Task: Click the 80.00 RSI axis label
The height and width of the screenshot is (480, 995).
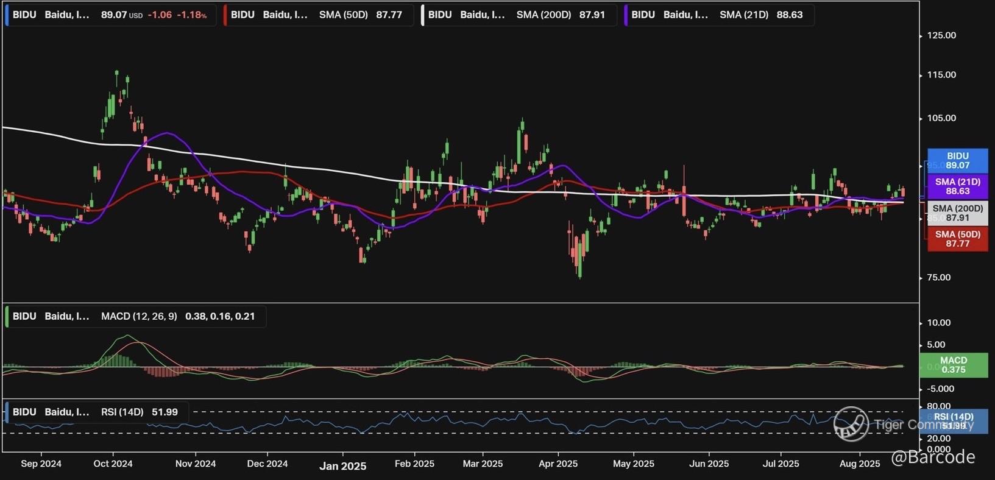Action: coord(938,406)
